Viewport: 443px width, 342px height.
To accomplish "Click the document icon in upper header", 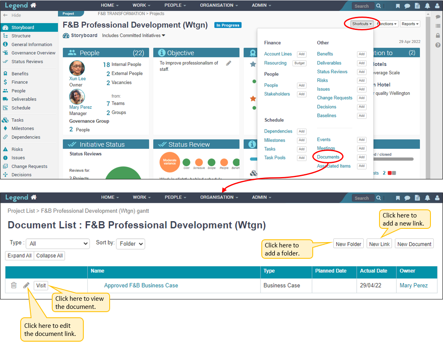I will [x=417, y=6].
